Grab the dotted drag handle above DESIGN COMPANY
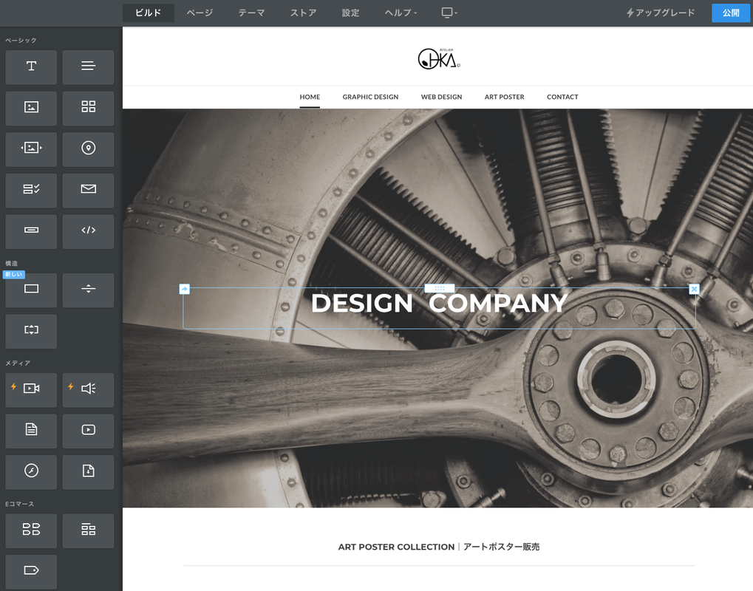The image size is (753, 591). click(440, 289)
